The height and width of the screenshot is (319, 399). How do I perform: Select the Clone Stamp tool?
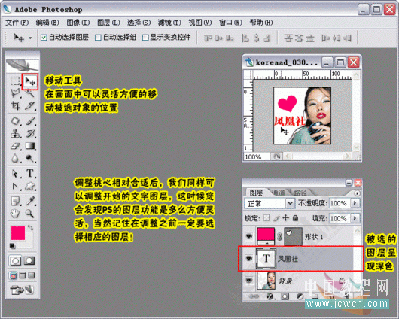[x=15, y=134]
